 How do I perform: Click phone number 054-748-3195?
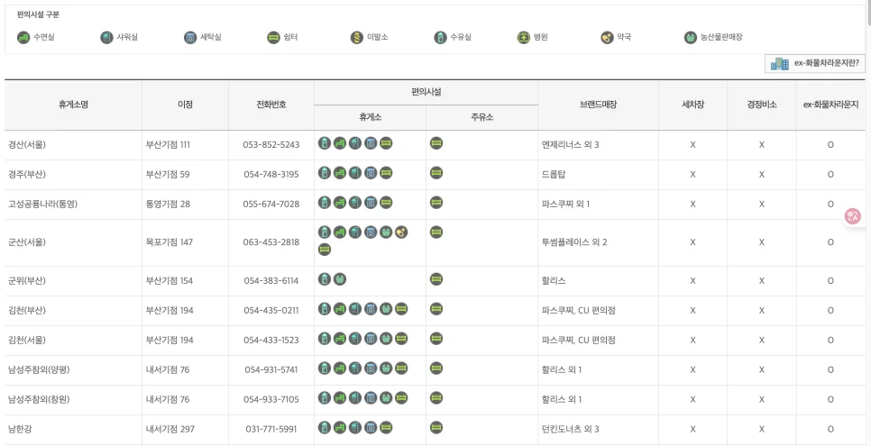point(271,175)
